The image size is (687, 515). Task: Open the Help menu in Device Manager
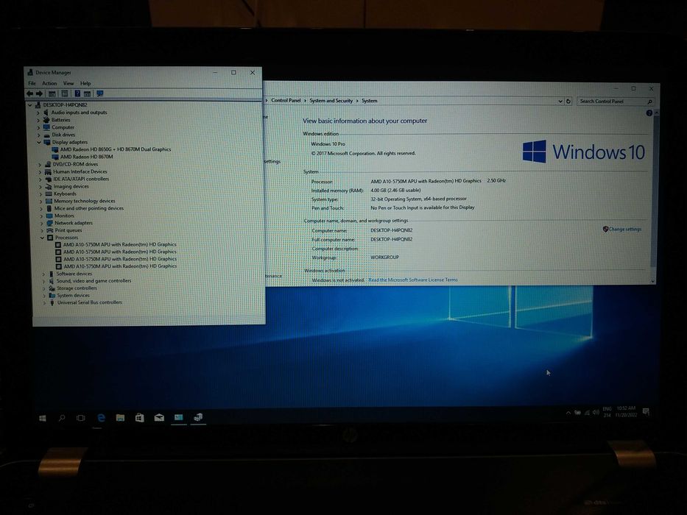[85, 83]
